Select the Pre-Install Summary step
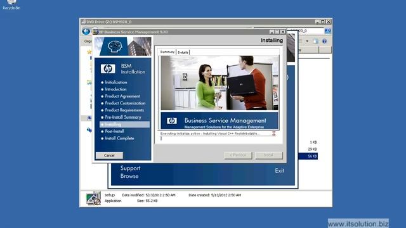The width and height of the screenshot is (406, 228). coord(123,117)
